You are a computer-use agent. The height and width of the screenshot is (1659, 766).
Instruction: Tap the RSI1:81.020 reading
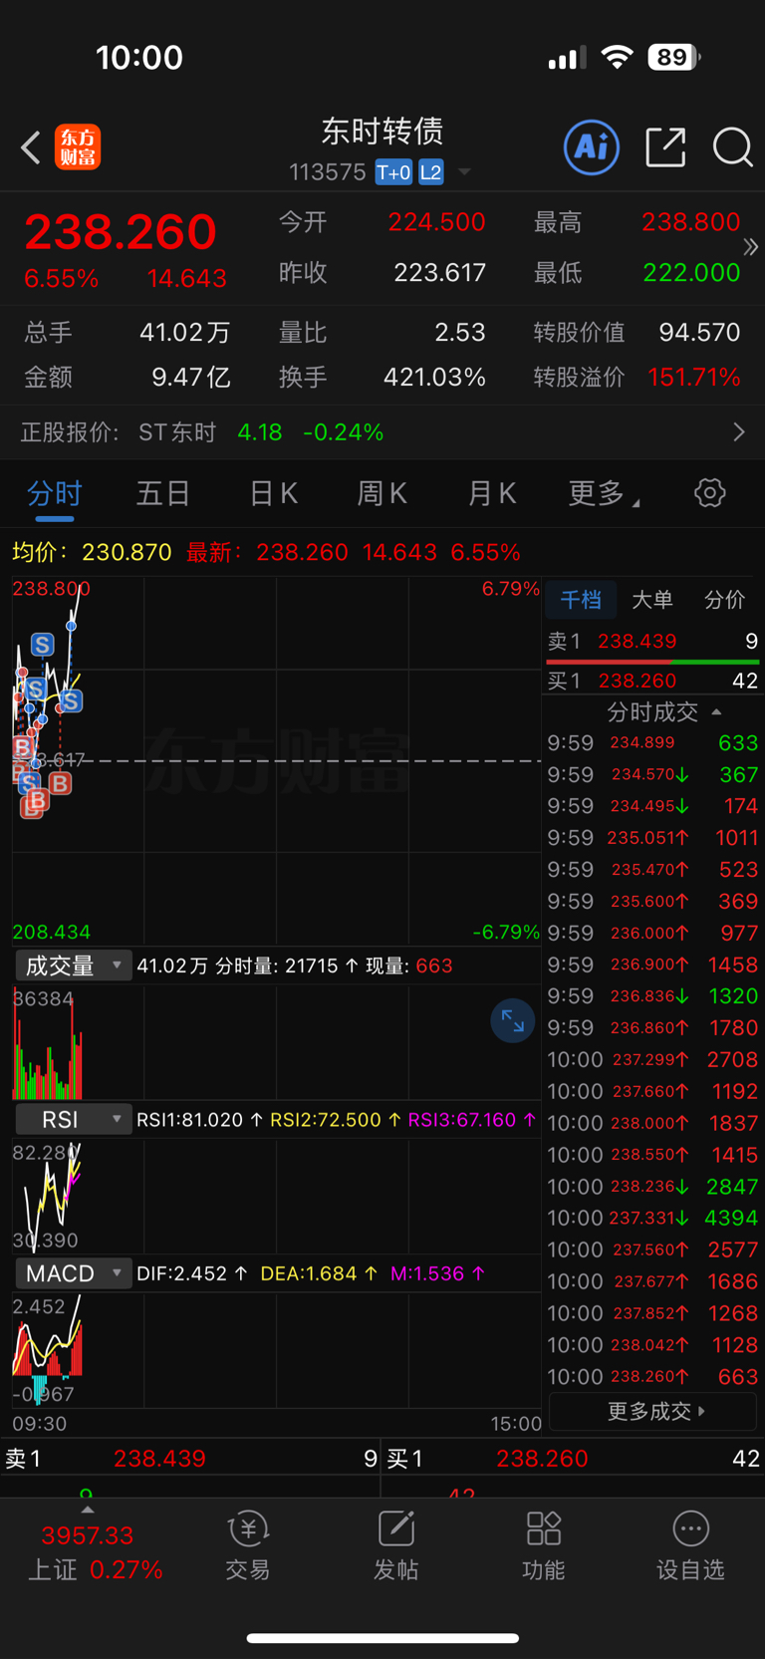[x=199, y=1119]
